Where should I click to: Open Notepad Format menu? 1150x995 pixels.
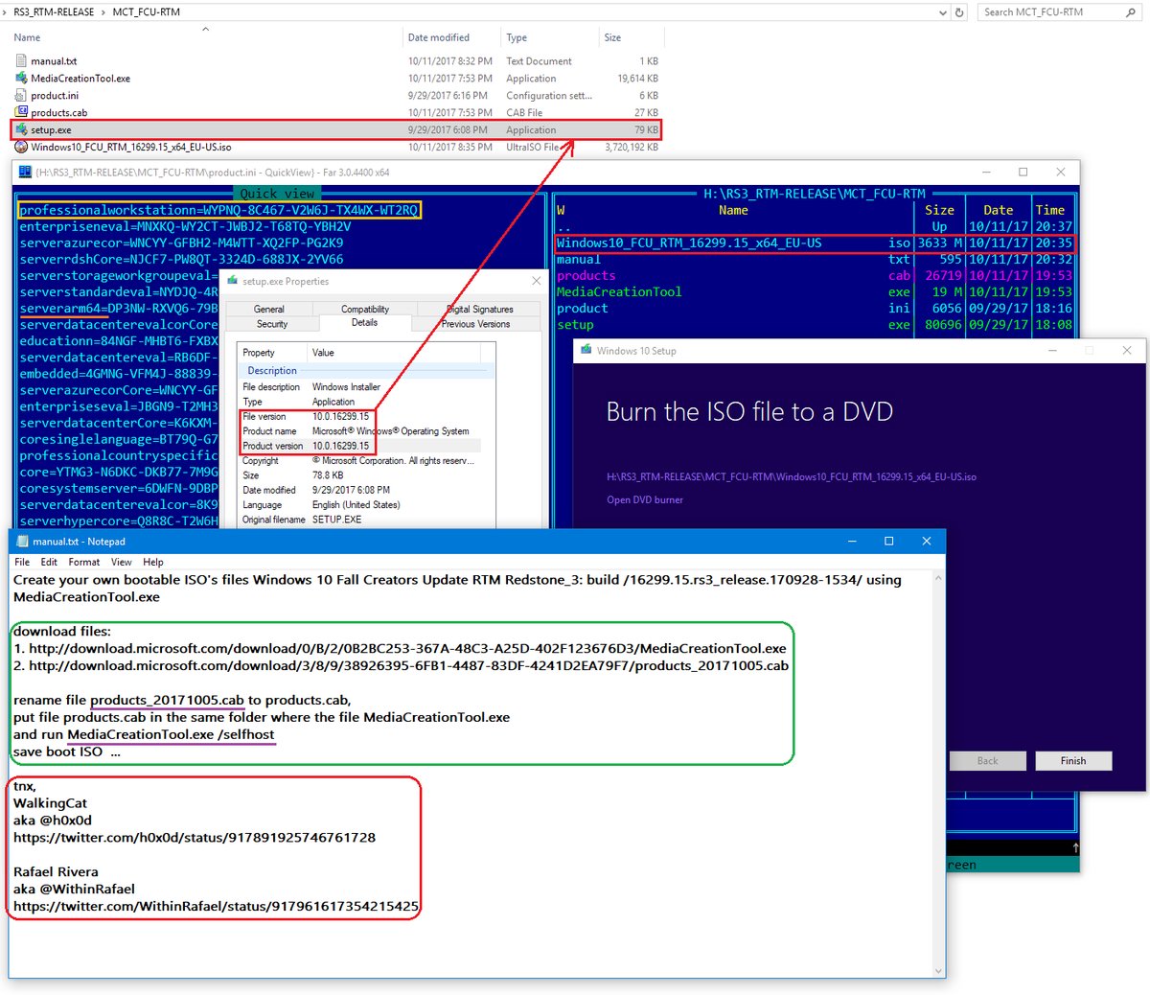click(x=84, y=563)
